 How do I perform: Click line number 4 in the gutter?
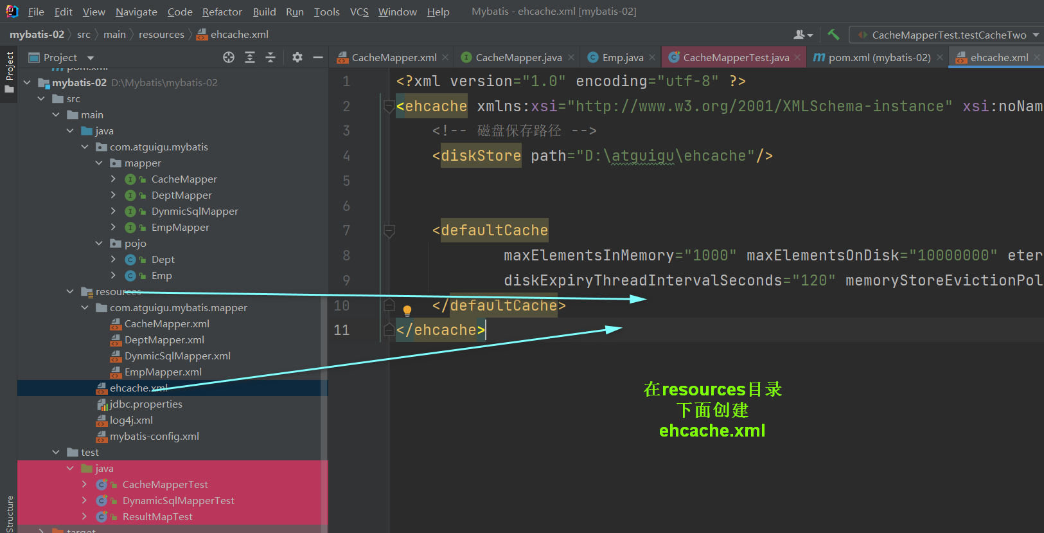(346, 156)
